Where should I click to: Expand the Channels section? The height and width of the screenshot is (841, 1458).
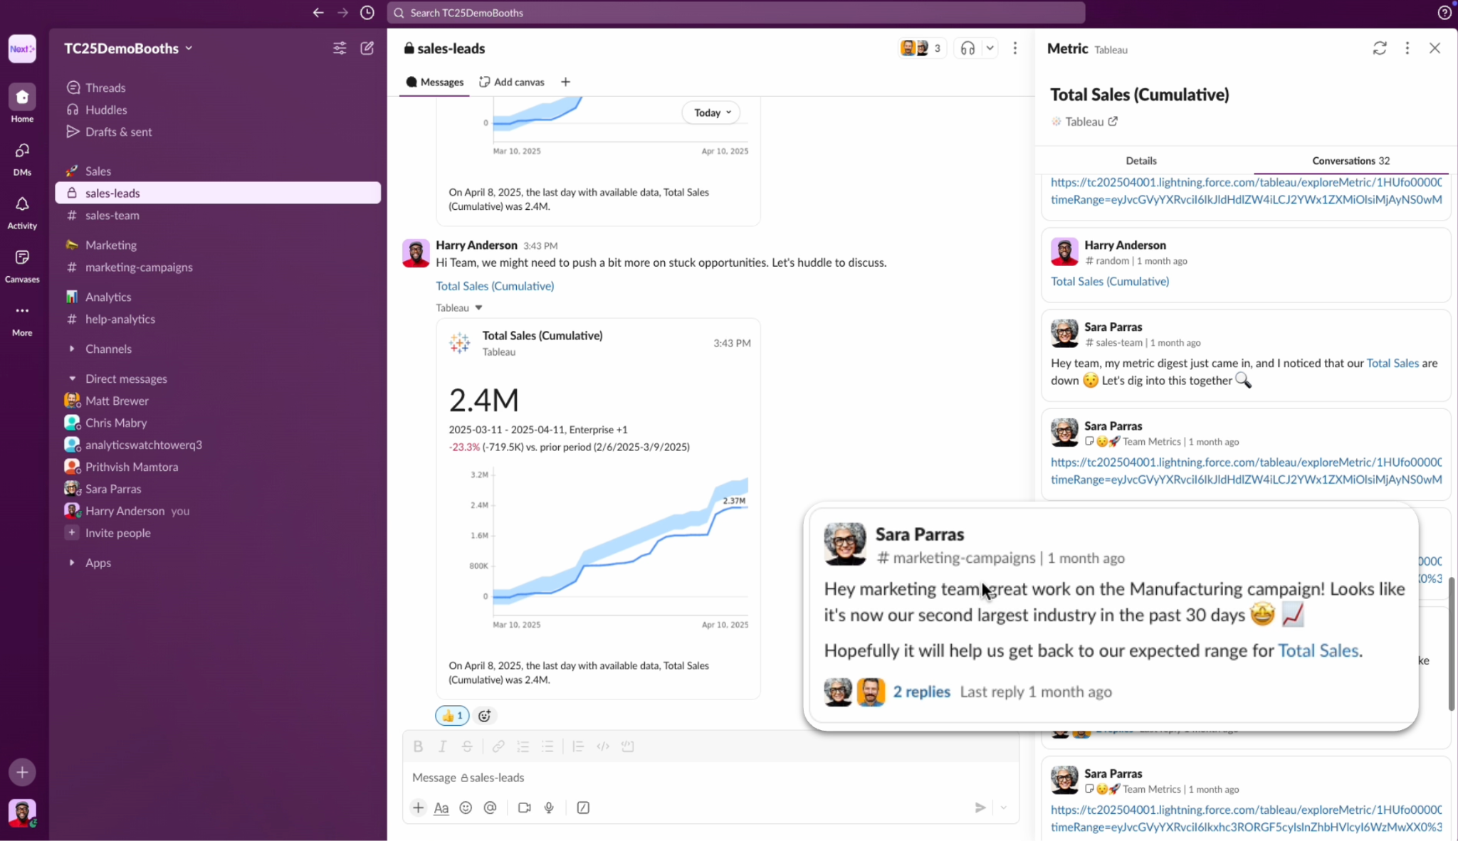72,349
